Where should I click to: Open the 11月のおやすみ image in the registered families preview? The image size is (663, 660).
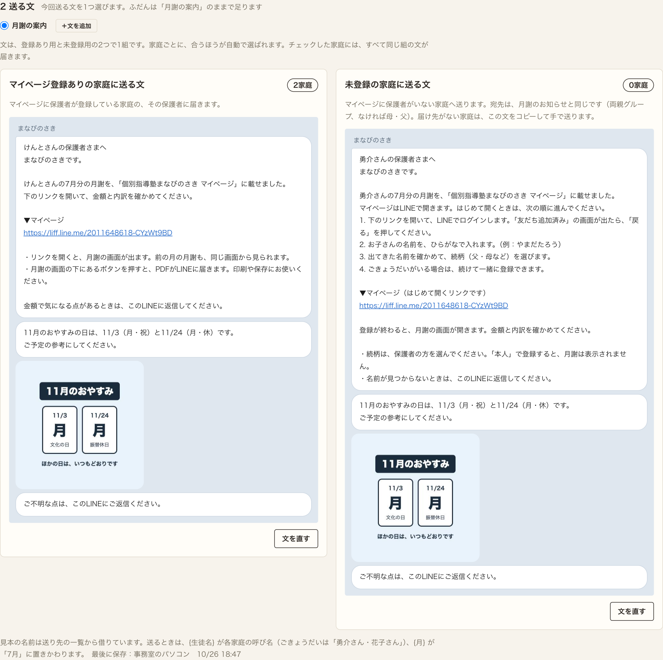80,425
